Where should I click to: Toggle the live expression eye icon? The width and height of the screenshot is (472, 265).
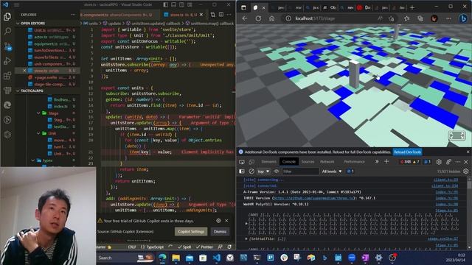pos(276,172)
